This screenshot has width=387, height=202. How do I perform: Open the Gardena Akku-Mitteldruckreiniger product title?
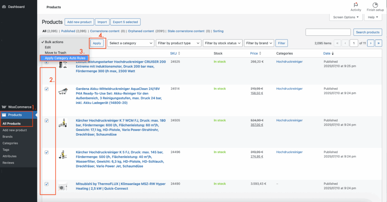tap(119, 96)
